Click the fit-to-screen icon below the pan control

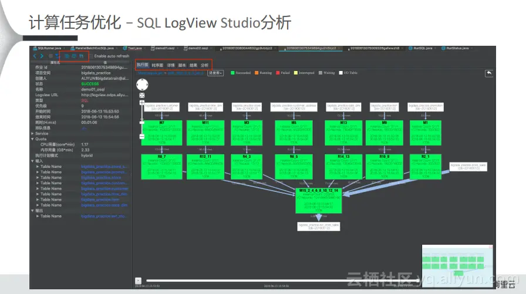point(142,96)
